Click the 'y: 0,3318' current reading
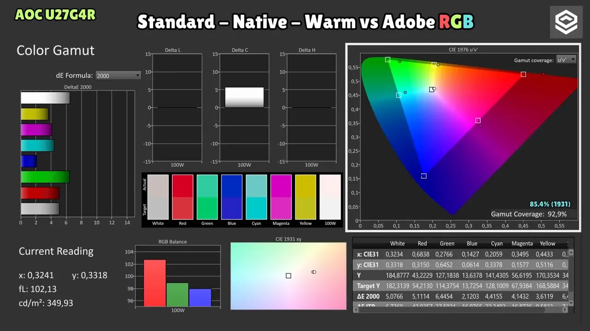 (x=90, y=275)
